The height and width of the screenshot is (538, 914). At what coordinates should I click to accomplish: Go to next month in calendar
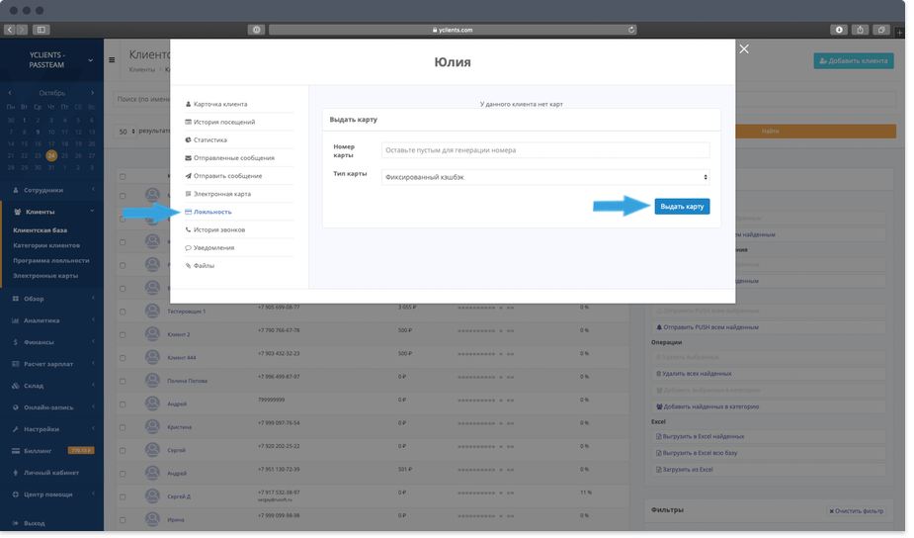point(92,93)
